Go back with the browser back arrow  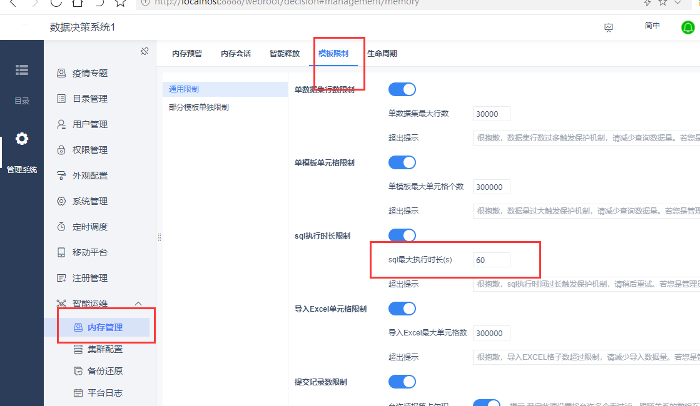(x=13, y=2)
